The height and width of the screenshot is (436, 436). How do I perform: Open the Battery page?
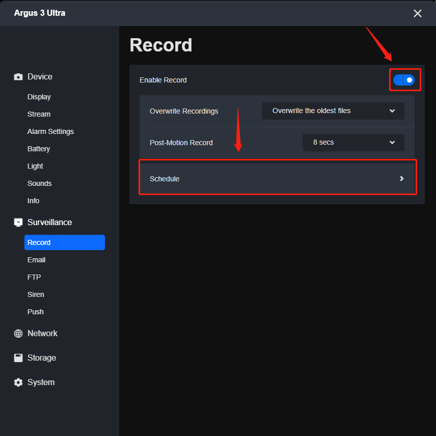click(x=39, y=149)
